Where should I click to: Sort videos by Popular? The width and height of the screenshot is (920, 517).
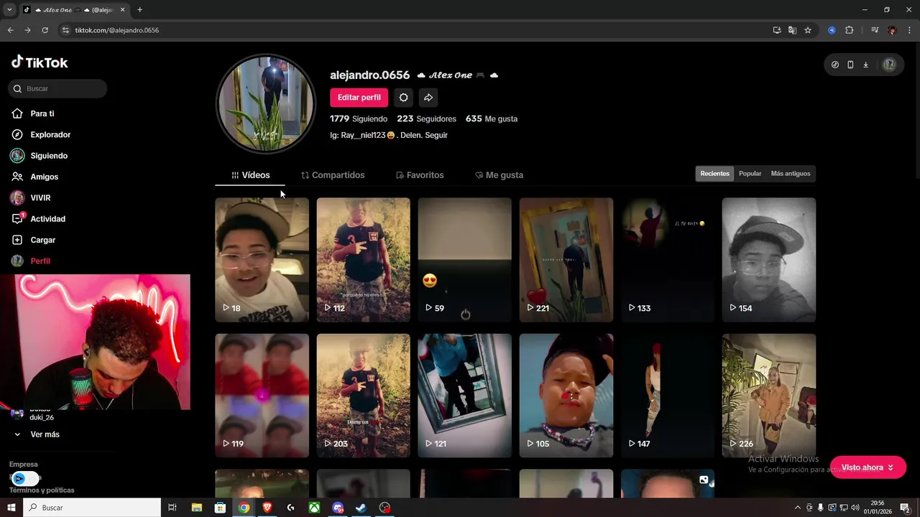click(750, 174)
